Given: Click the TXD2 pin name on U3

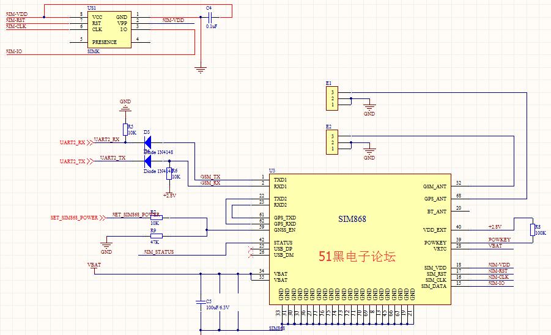Looking at the screenshot, I should (x=281, y=199).
